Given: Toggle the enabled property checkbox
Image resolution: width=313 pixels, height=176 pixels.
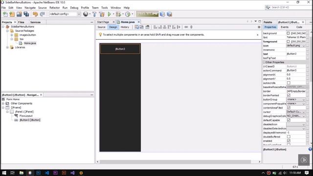Looking at the screenshot, I should pos(289,141).
